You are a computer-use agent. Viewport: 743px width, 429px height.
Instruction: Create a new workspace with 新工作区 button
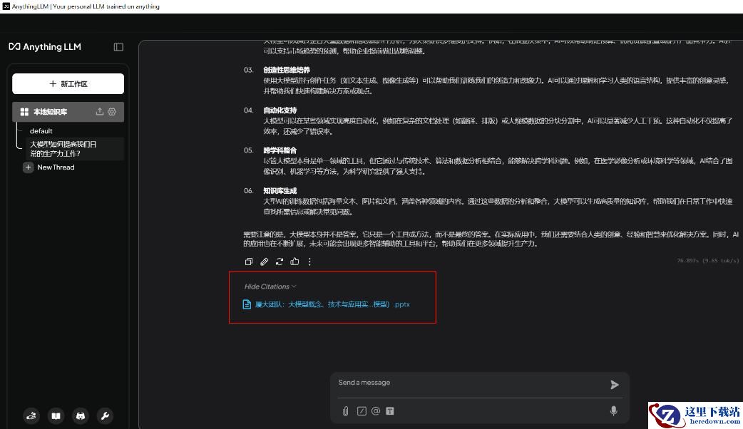click(x=68, y=84)
